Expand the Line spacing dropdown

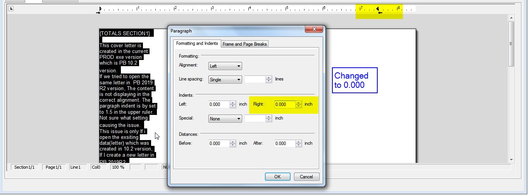point(225,79)
